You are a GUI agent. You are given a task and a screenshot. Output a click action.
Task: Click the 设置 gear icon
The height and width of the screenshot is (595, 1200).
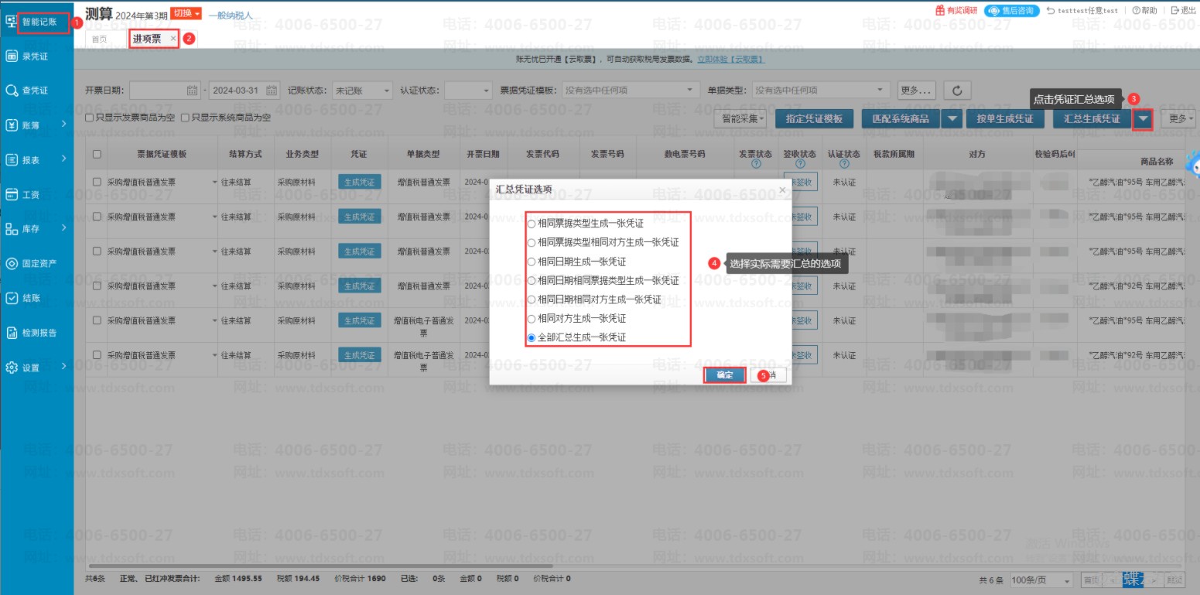[12, 368]
